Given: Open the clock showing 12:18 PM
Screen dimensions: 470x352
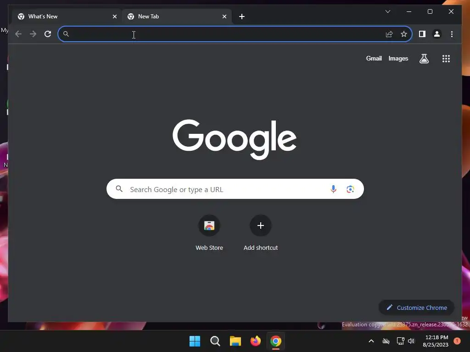Looking at the screenshot, I should point(435,341).
